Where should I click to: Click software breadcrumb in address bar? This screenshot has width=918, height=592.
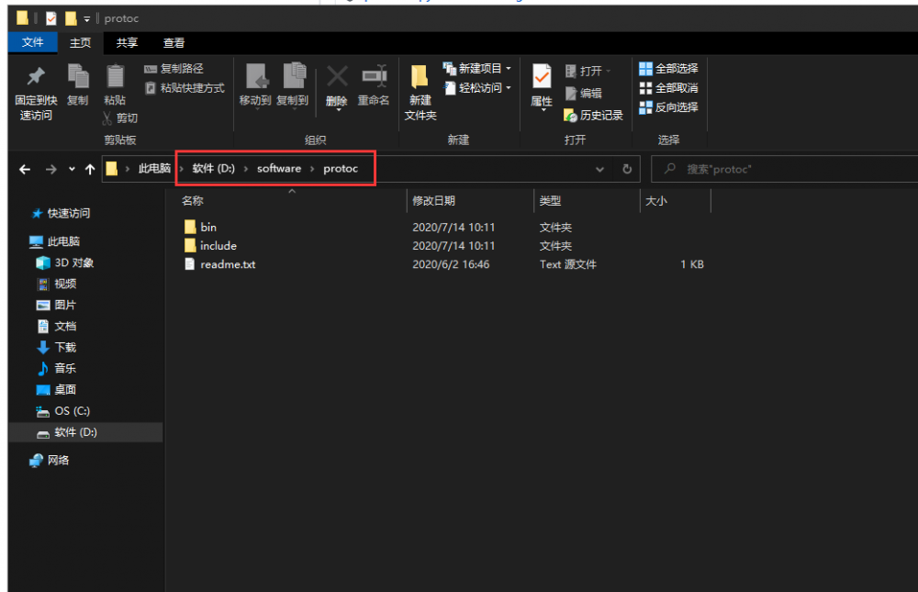tap(279, 169)
